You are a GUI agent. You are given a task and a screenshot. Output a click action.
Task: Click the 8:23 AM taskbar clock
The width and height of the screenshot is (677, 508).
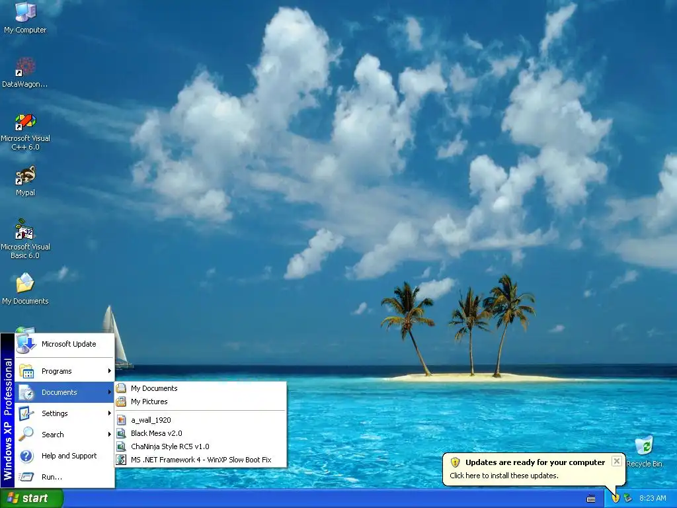coord(653,499)
